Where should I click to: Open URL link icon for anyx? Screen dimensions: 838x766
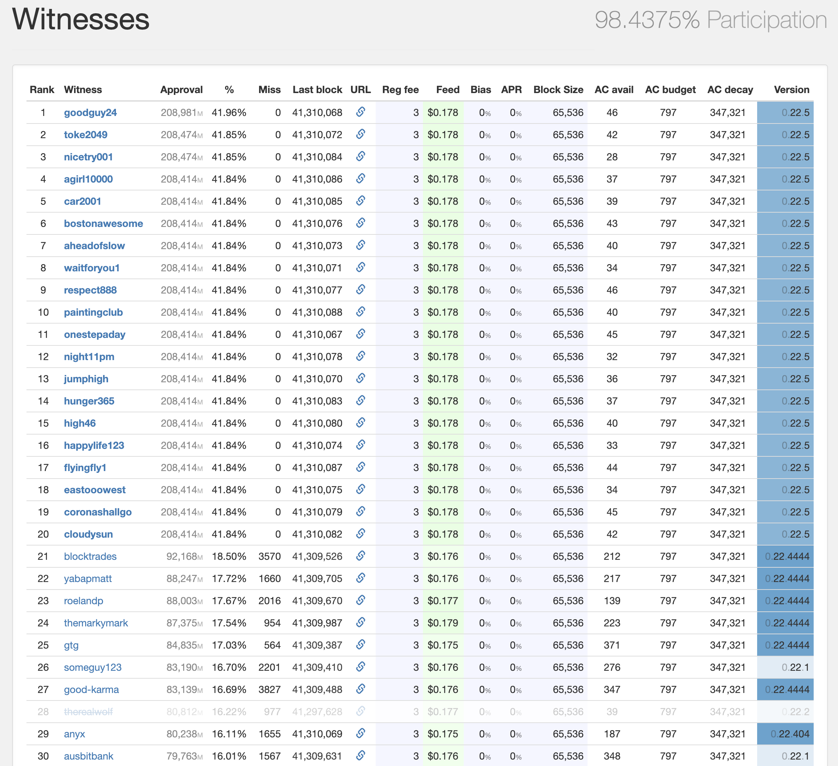click(360, 733)
